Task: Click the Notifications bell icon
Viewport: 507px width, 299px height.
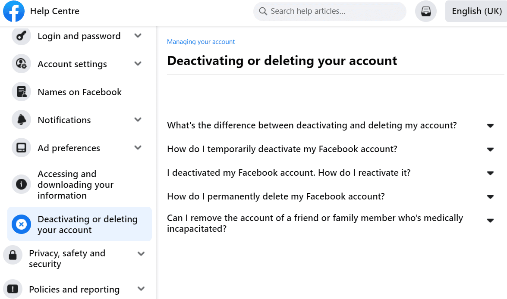Action: click(x=21, y=120)
